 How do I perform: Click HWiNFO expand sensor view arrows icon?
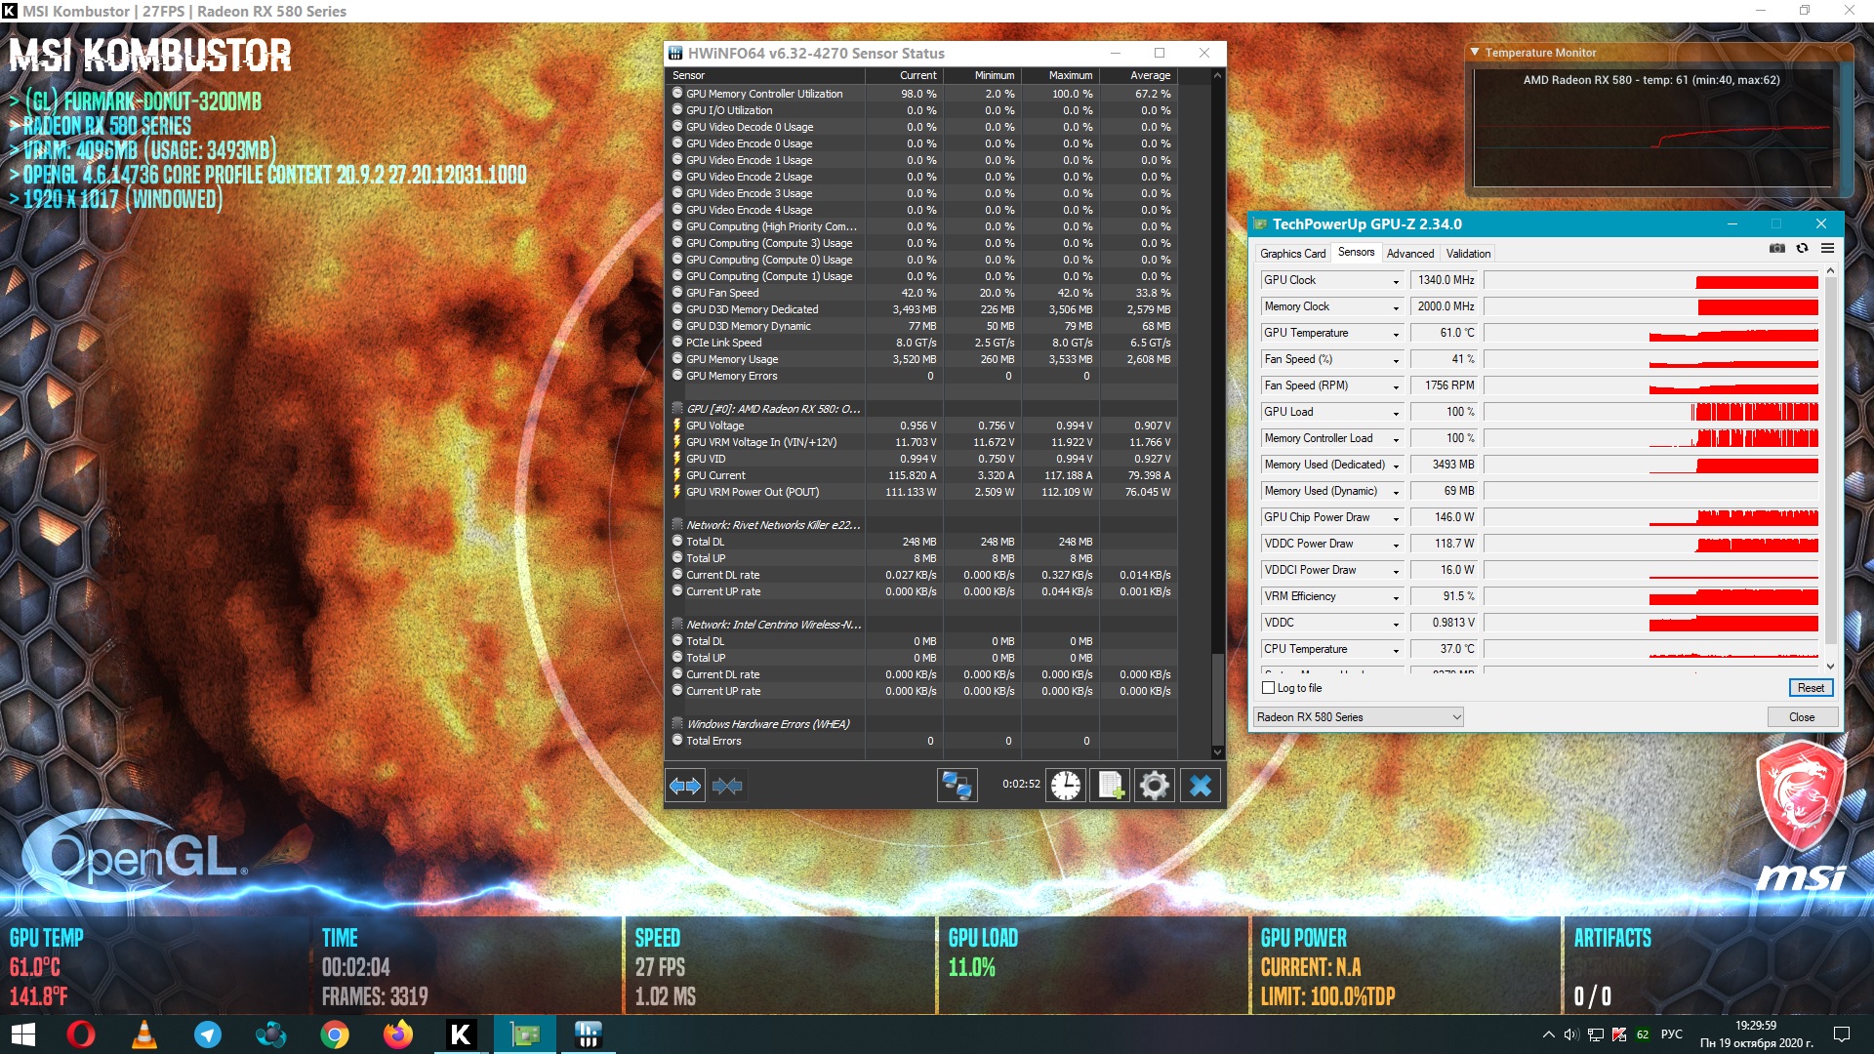pyautogui.click(x=685, y=786)
